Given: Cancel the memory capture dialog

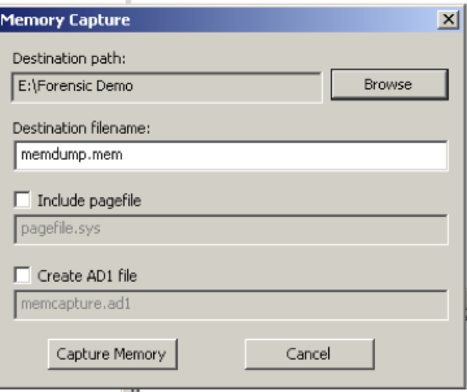Looking at the screenshot, I should (x=309, y=354).
